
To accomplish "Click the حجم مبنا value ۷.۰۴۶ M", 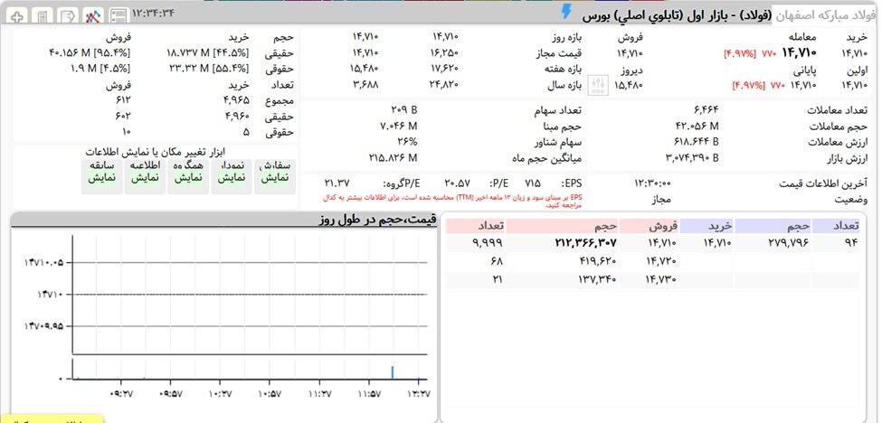I will pos(399,126).
